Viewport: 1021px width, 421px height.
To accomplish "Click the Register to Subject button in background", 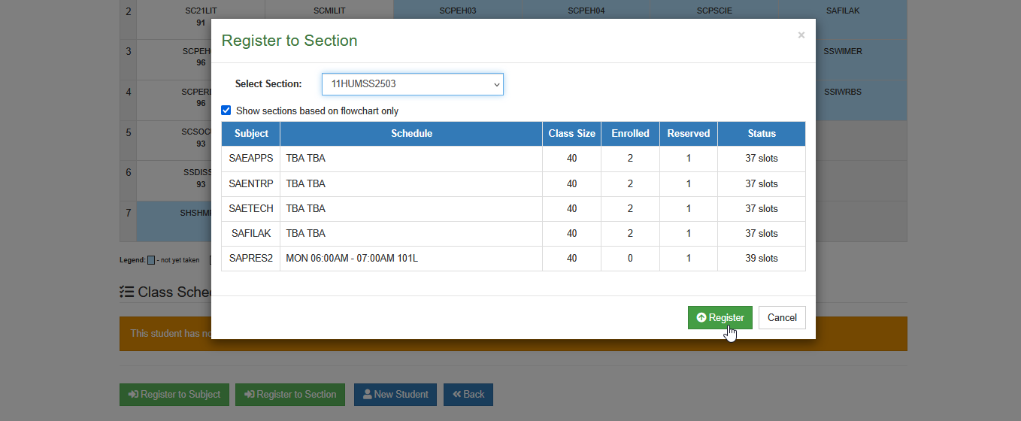I will [174, 395].
